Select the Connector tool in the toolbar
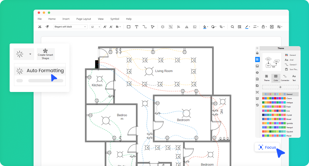This screenshot has height=166, width=309. [145, 27]
